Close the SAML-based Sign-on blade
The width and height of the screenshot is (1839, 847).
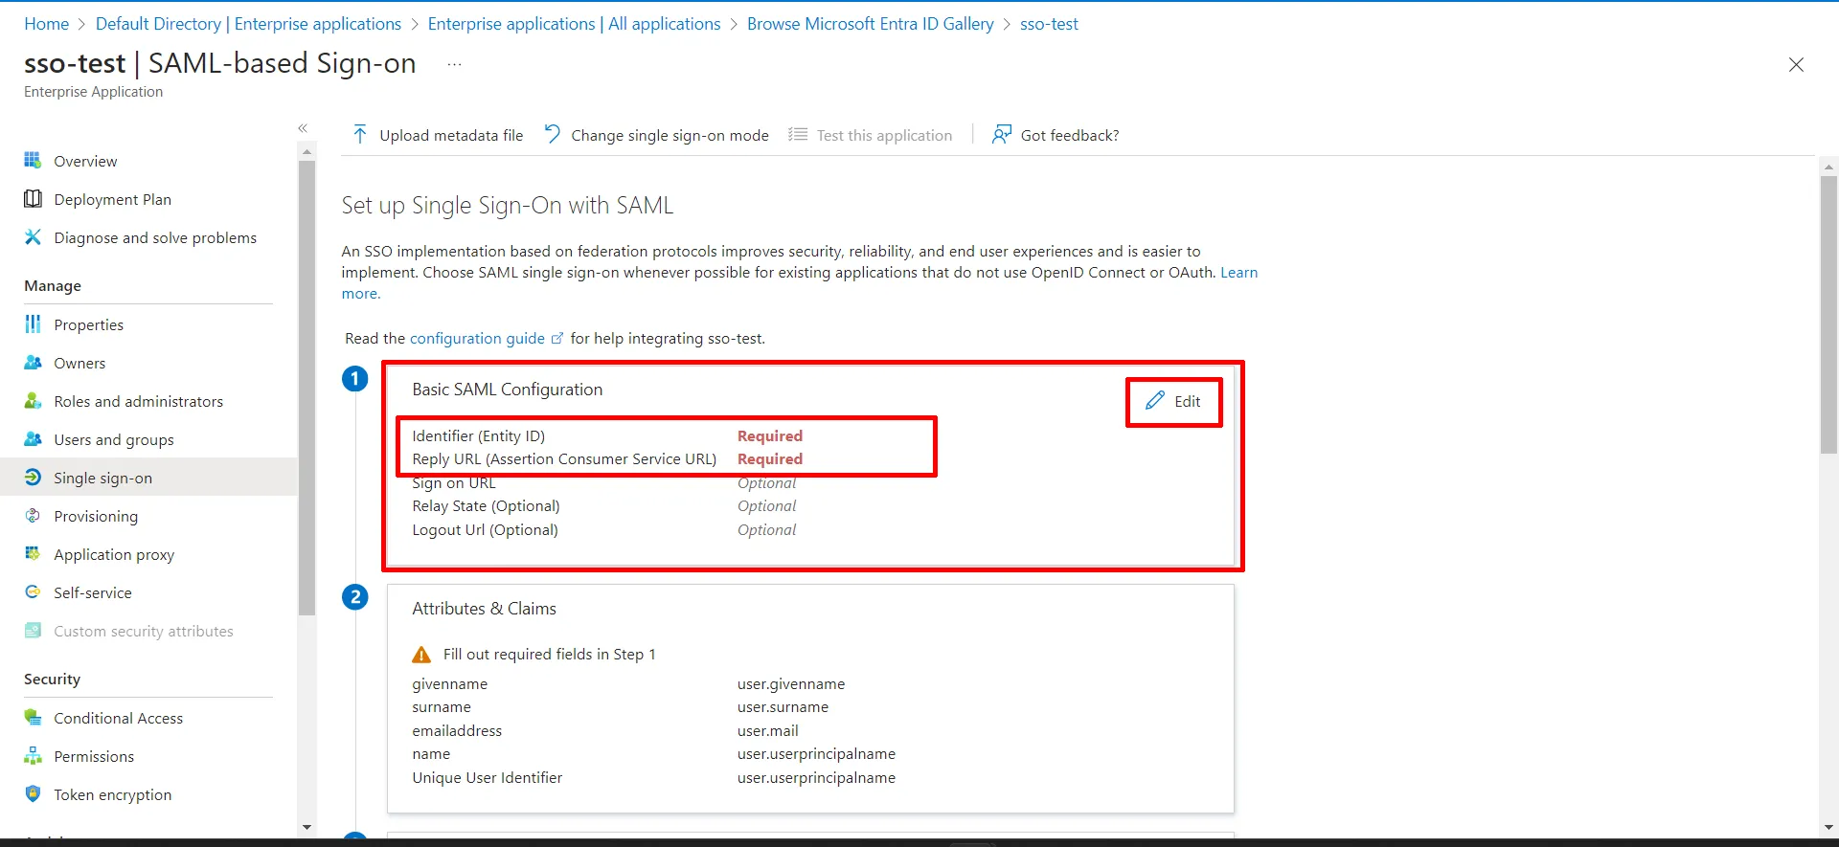point(1796,64)
